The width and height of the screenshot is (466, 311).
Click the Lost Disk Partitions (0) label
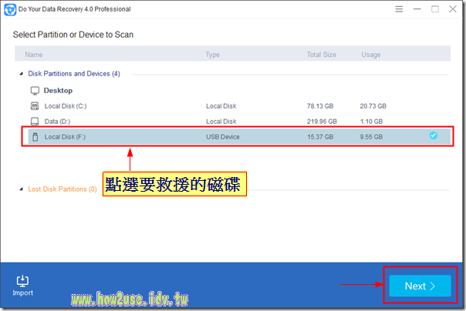pyautogui.click(x=62, y=189)
